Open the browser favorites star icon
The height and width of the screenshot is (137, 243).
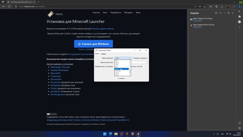click(211, 6)
